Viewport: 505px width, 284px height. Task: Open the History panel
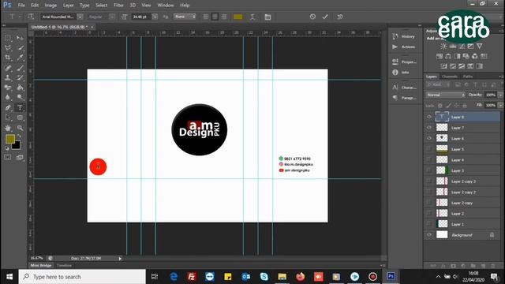coord(404,36)
